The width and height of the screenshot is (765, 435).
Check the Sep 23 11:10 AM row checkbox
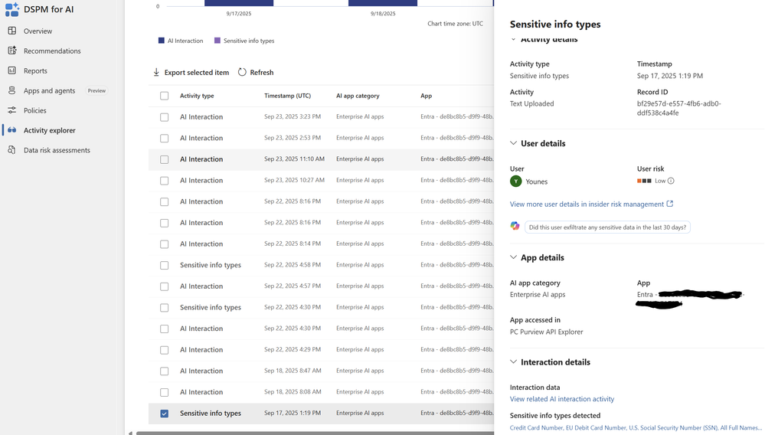(x=165, y=159)
